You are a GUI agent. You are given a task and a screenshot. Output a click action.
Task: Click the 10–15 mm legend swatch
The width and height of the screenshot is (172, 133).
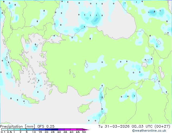[x=36, y=129]
